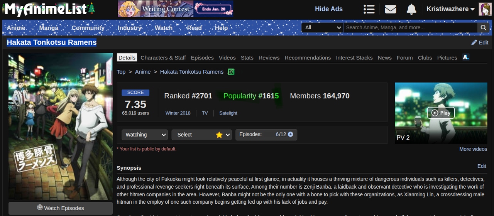Open the Anime menu

(x=16, y=28)
